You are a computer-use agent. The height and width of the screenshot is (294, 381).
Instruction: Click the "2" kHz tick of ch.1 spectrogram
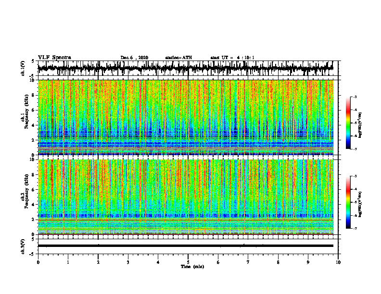coord(34,140)
